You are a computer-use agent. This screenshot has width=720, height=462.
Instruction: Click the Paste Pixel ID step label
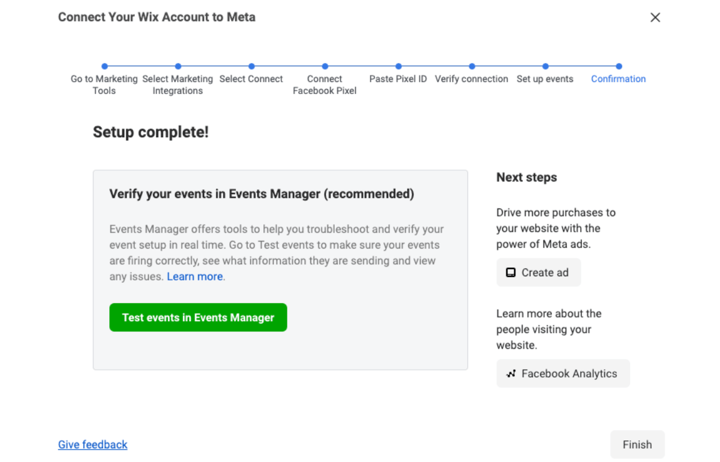coord(398,79)
